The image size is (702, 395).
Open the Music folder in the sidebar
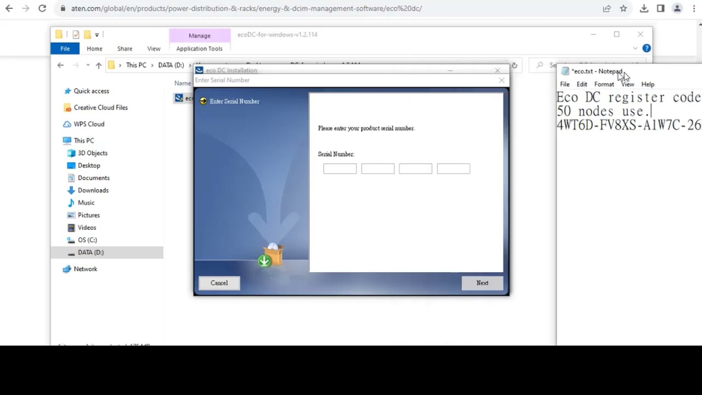[x=86, y=203]
